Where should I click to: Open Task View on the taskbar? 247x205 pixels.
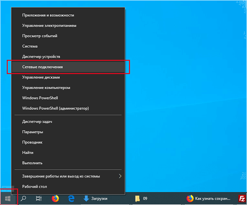[39, 199]
